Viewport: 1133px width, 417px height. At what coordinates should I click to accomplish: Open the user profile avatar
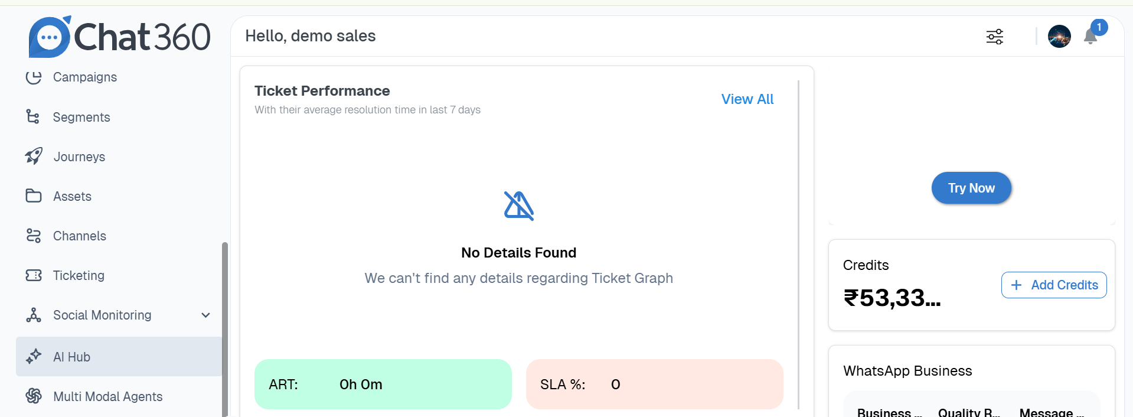point(1059,37)
